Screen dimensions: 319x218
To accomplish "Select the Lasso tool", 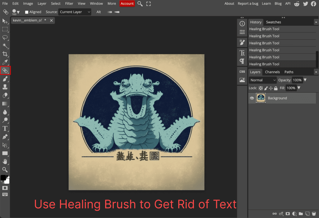I will 5,37.
